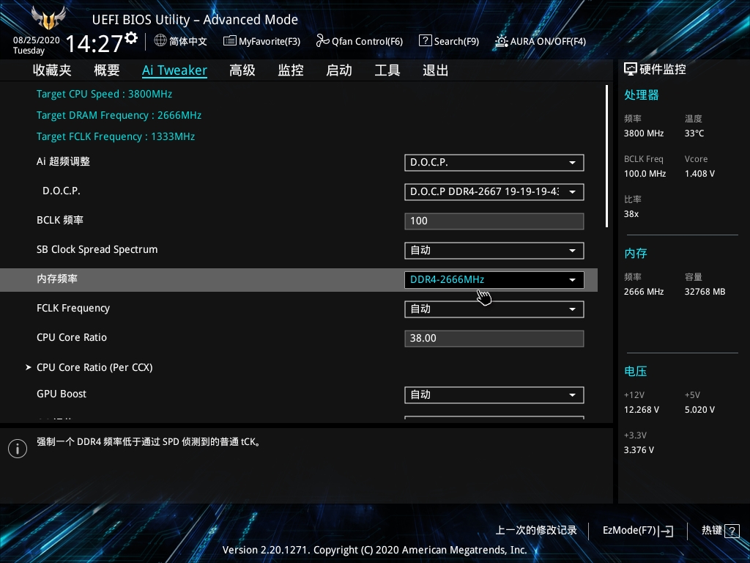Click the Search question mark icon
Viewport: 750px width, 563px height.
[x=425, y=41]
